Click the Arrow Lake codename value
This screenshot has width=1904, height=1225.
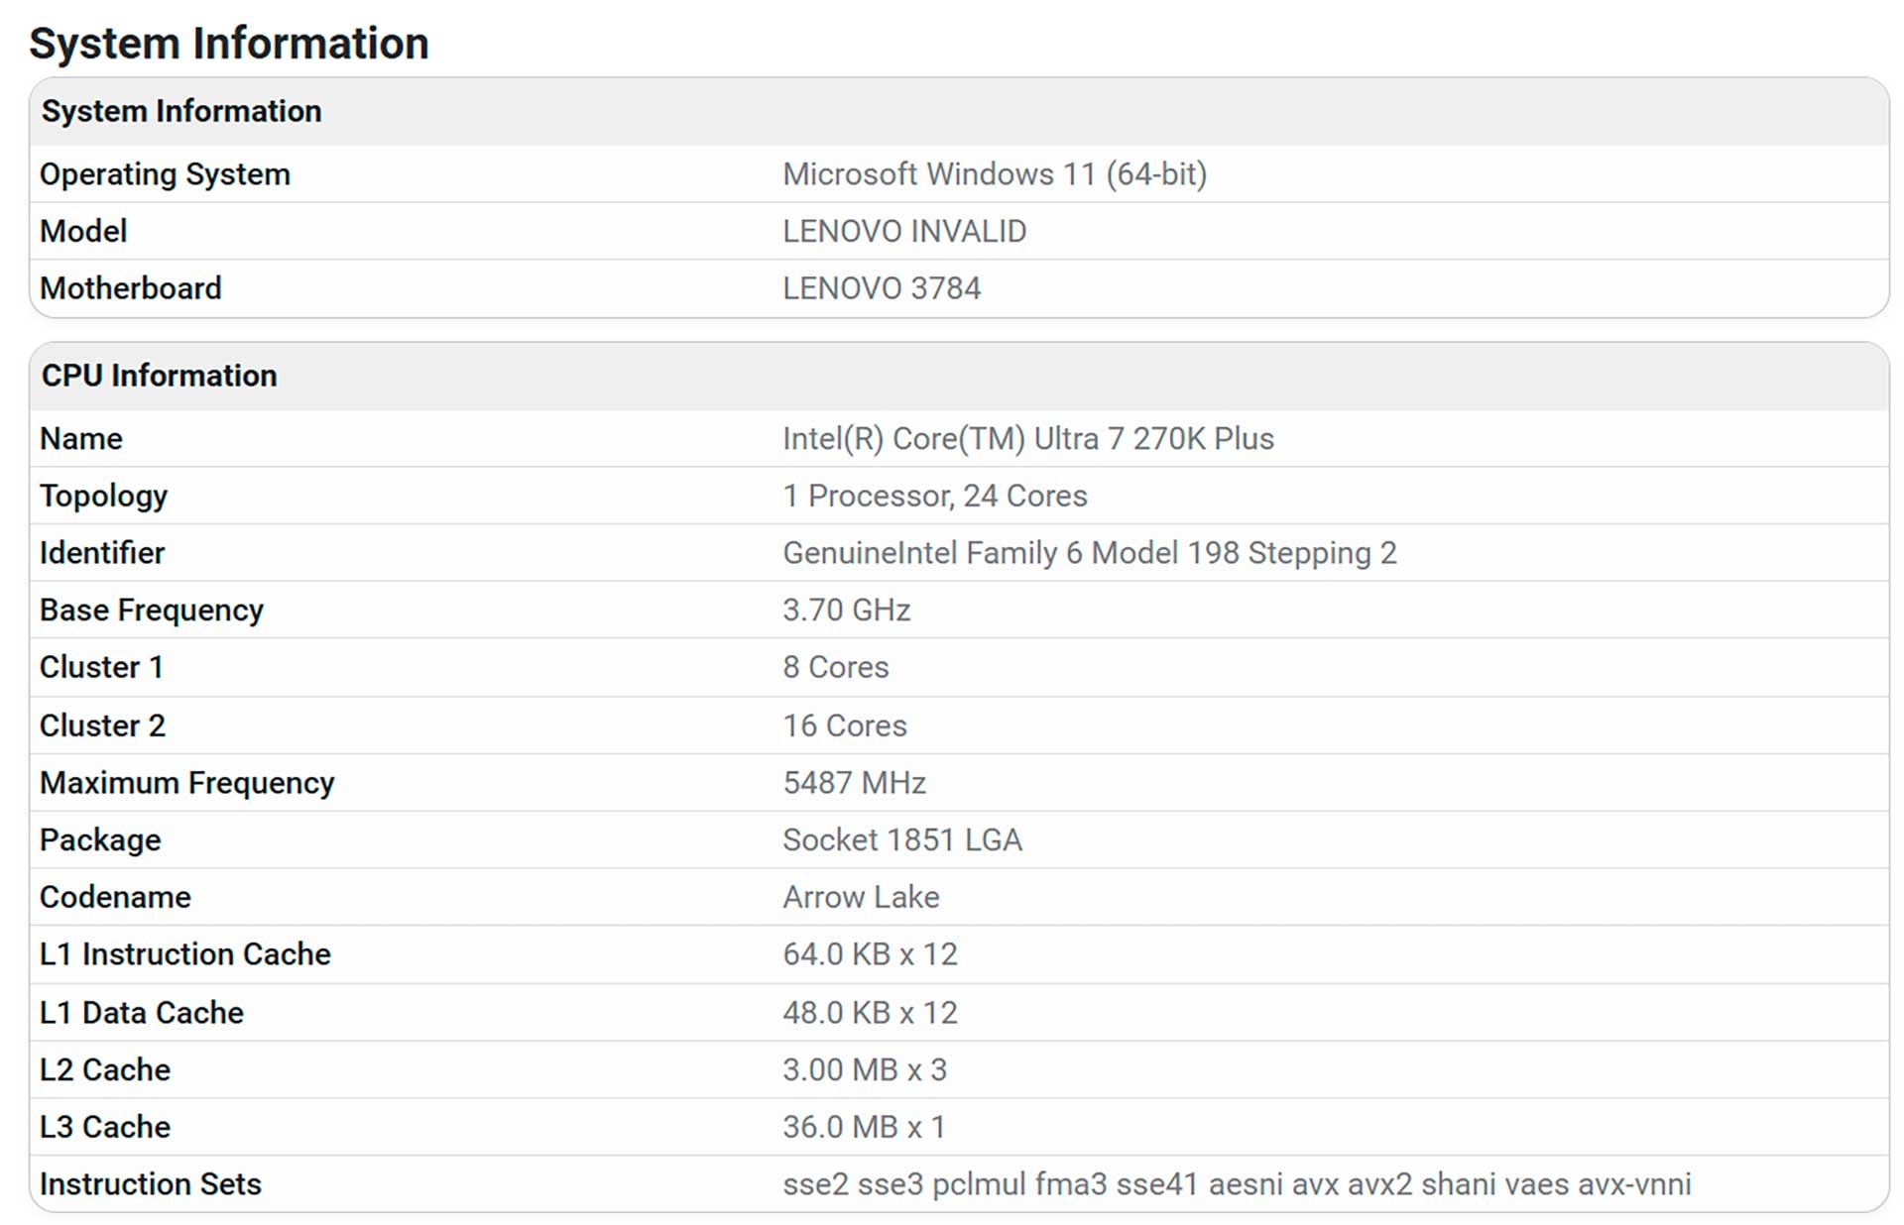coord(861,897)
